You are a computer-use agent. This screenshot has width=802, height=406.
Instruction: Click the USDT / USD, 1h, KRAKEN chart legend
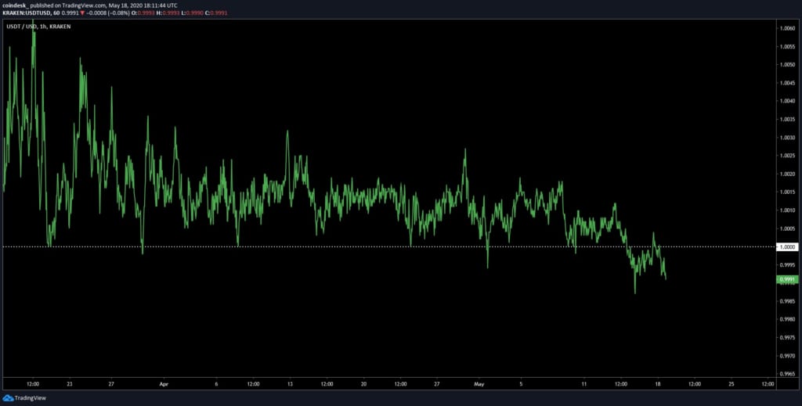click(39, 26)
